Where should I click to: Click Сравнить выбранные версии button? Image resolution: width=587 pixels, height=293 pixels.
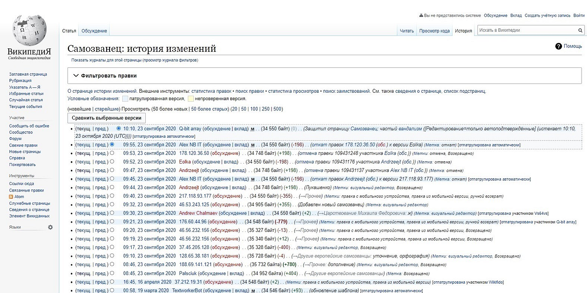pos(107,118)
